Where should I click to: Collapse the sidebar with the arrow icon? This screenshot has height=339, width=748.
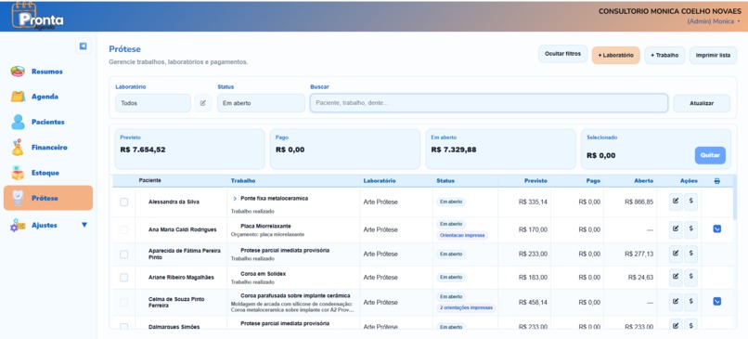point(83,46)
